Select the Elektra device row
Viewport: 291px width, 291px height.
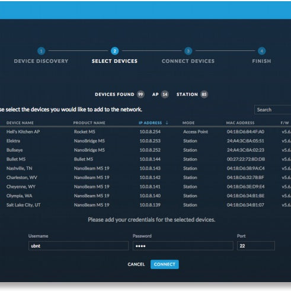145,141
